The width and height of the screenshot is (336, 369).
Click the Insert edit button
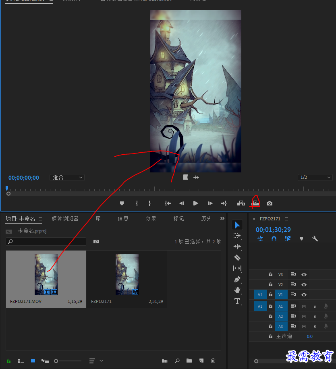[241, 203]
